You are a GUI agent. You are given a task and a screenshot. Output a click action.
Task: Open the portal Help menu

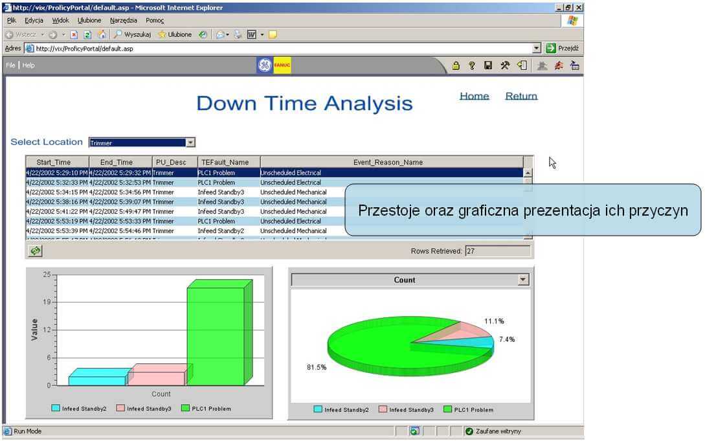coord(28,65)
